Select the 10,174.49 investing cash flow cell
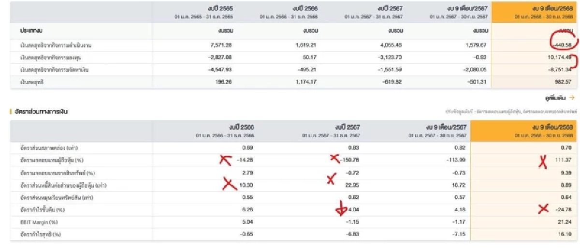 pos(560,58)
